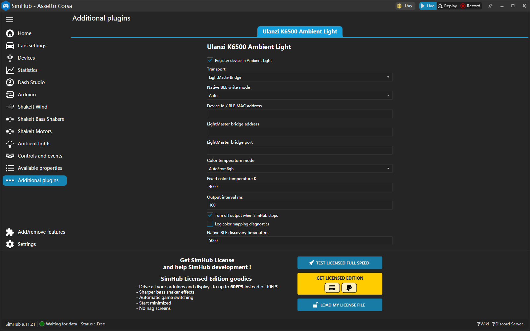The image size is (530, 331).
Task: Open the Native BLE write mode dropdown
Action: coord(299,95)
